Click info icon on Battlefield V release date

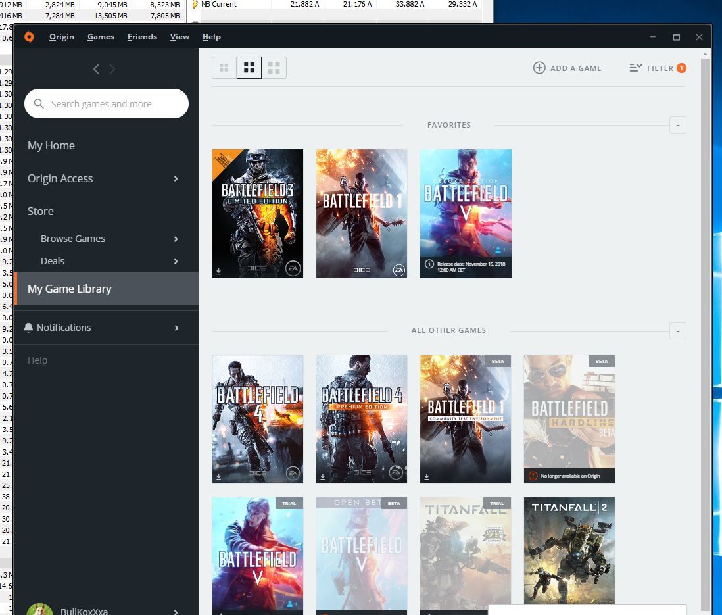pos(429,264)
